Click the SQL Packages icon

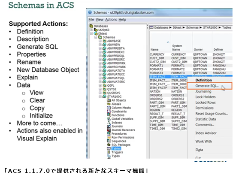(109, 145)
